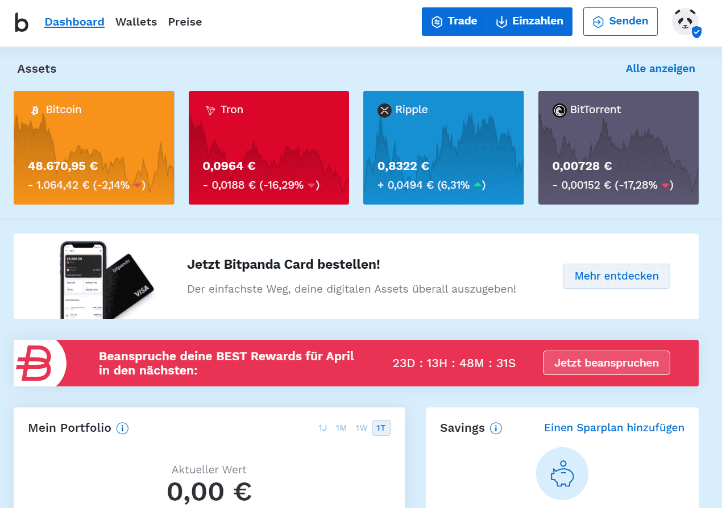This screenshot has height=508, width=722.
Task: Open the Alle anzeigen assets link
Action: click(x=661, y=69)
